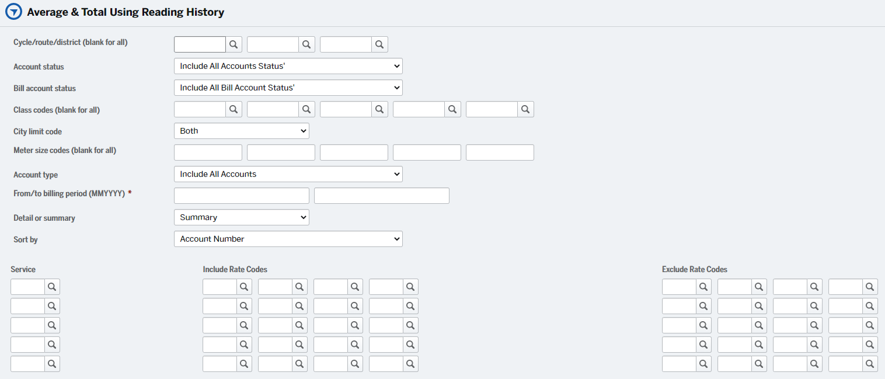Click the From billing period input field

241,196
